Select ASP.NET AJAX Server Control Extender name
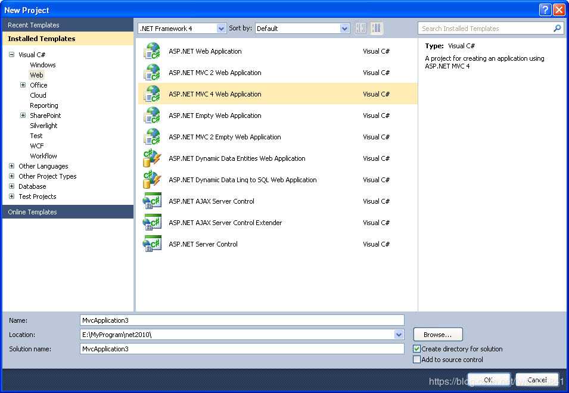 [225, 222]
